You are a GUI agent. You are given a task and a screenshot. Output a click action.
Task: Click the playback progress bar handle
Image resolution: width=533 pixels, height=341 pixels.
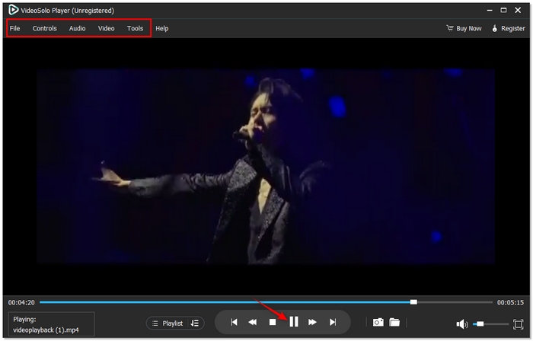(413, 302)
